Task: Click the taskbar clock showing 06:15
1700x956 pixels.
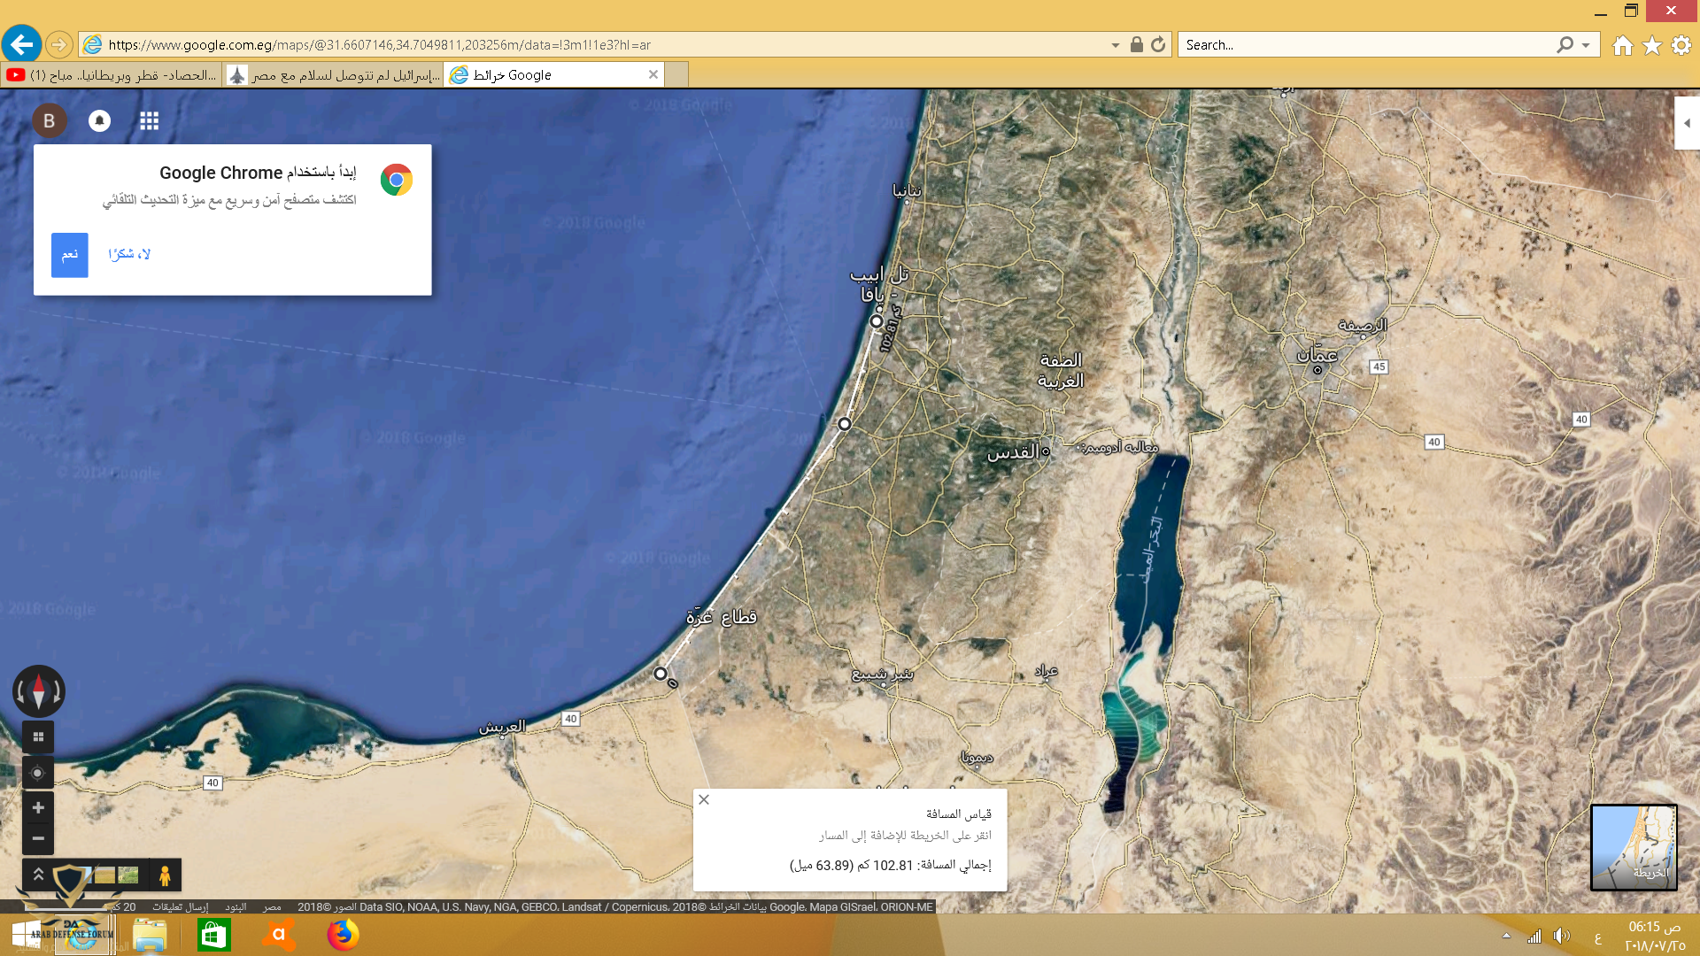Action: (1654, 936)
